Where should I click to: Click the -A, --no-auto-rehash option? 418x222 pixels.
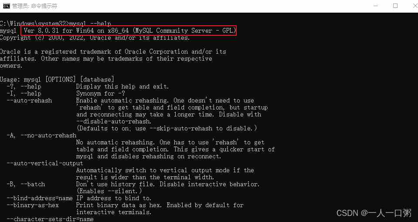point(41,135)
